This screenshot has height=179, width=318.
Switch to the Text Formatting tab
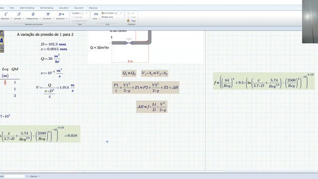(x=46, y=8)
